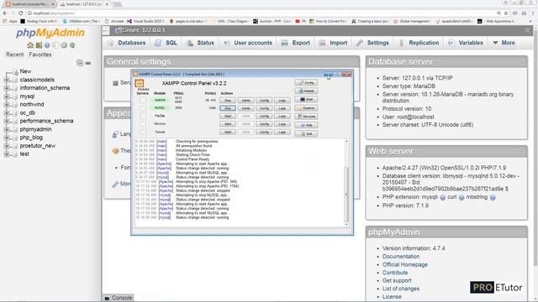
Task: Click the browser address bar
Action: 261,13
